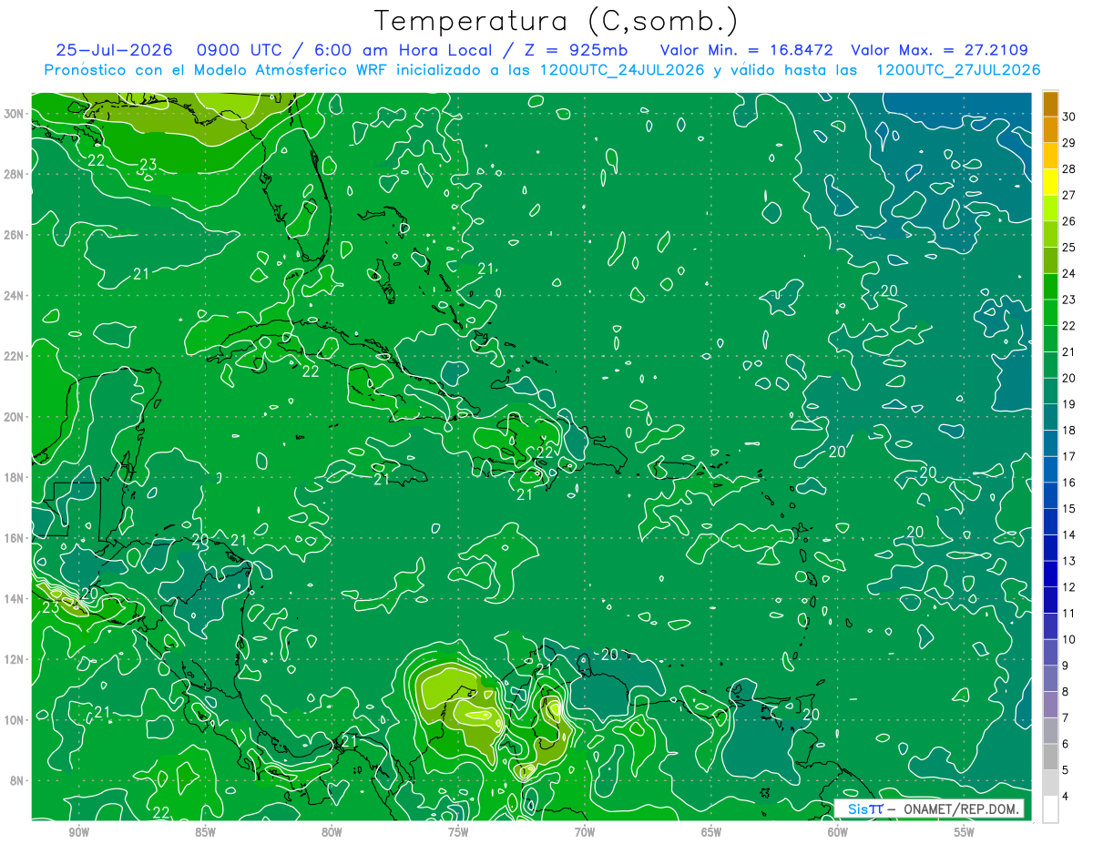Click the 'SisTT - ONAMET/REP.DOM.' logo box
The width and height of the screenshot is (1093, 844).
click(929, 808)
